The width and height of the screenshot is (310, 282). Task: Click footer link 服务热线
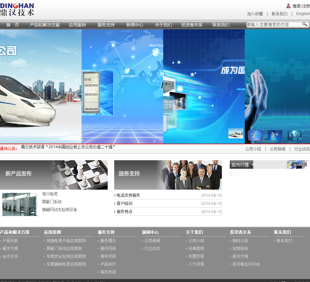108,272
